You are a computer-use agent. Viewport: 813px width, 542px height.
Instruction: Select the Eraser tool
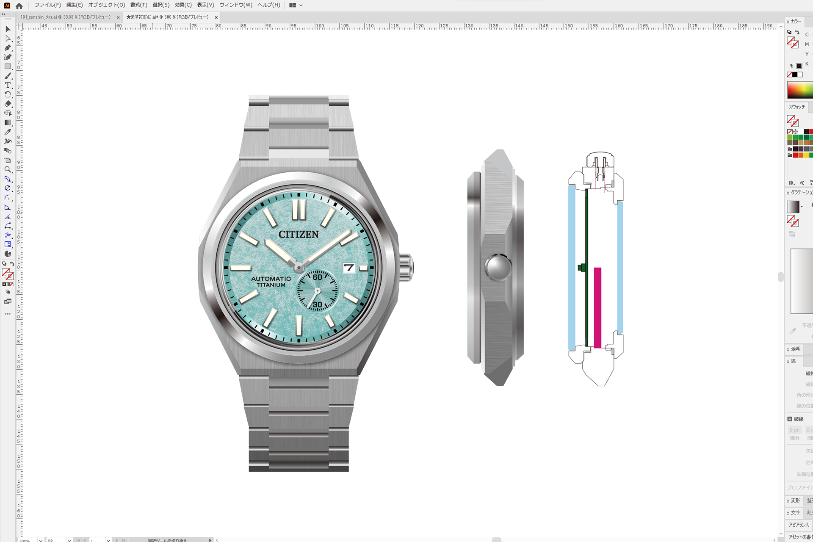coord(8,104)
